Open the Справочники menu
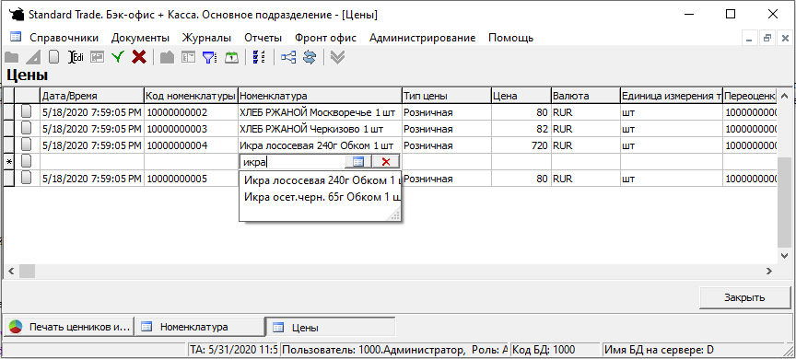The width and height of the screenshot is (796, 359). tap(64, 38)
